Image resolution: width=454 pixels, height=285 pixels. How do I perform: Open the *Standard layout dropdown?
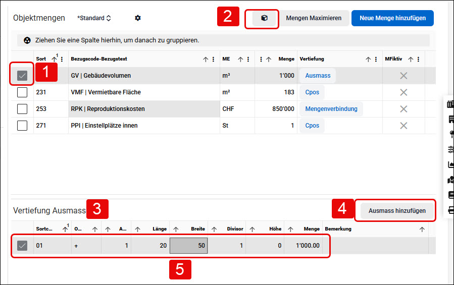tap(94, 18)
